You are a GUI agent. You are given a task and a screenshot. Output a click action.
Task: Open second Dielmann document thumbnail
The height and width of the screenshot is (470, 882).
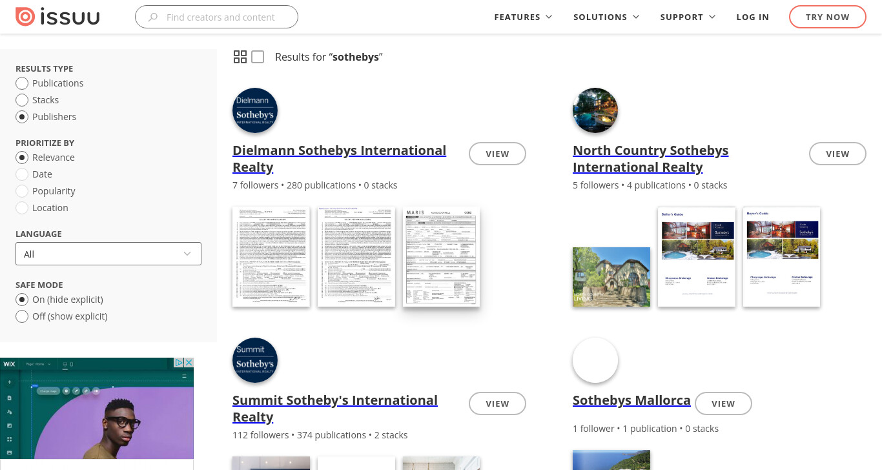pyautogui.click(x=356, y=257)
